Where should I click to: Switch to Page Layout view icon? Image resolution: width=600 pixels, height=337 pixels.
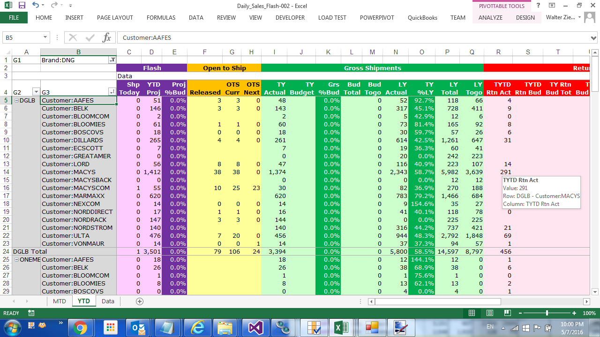pos(490,313)
